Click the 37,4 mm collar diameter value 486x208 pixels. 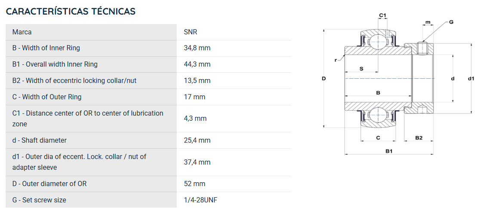pos(197,162)
